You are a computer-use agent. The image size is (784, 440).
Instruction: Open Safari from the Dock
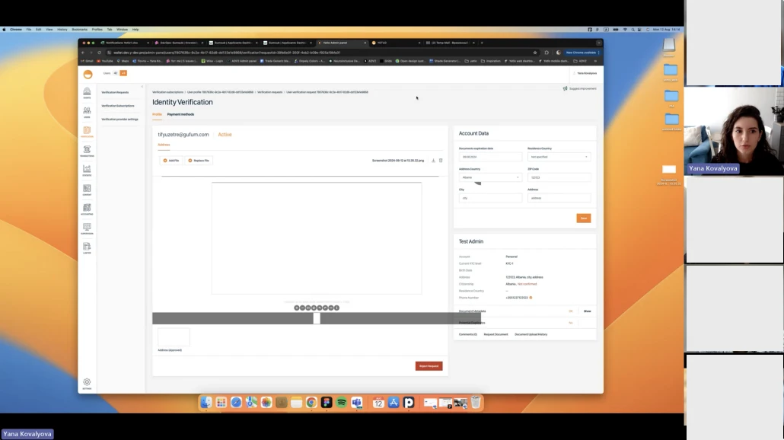click(x=236, y=403)
